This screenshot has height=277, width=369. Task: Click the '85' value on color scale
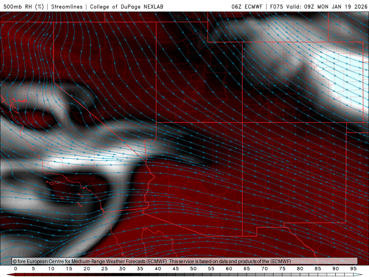318,269
